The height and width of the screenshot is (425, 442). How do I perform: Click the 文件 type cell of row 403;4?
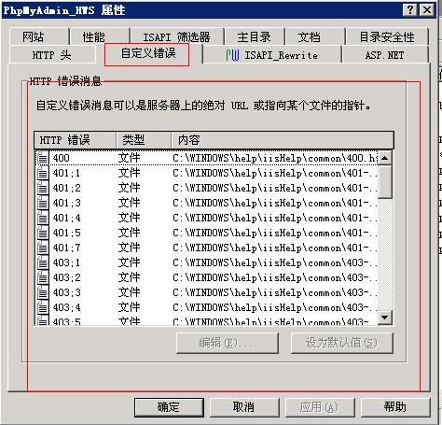tap(129, 307)
